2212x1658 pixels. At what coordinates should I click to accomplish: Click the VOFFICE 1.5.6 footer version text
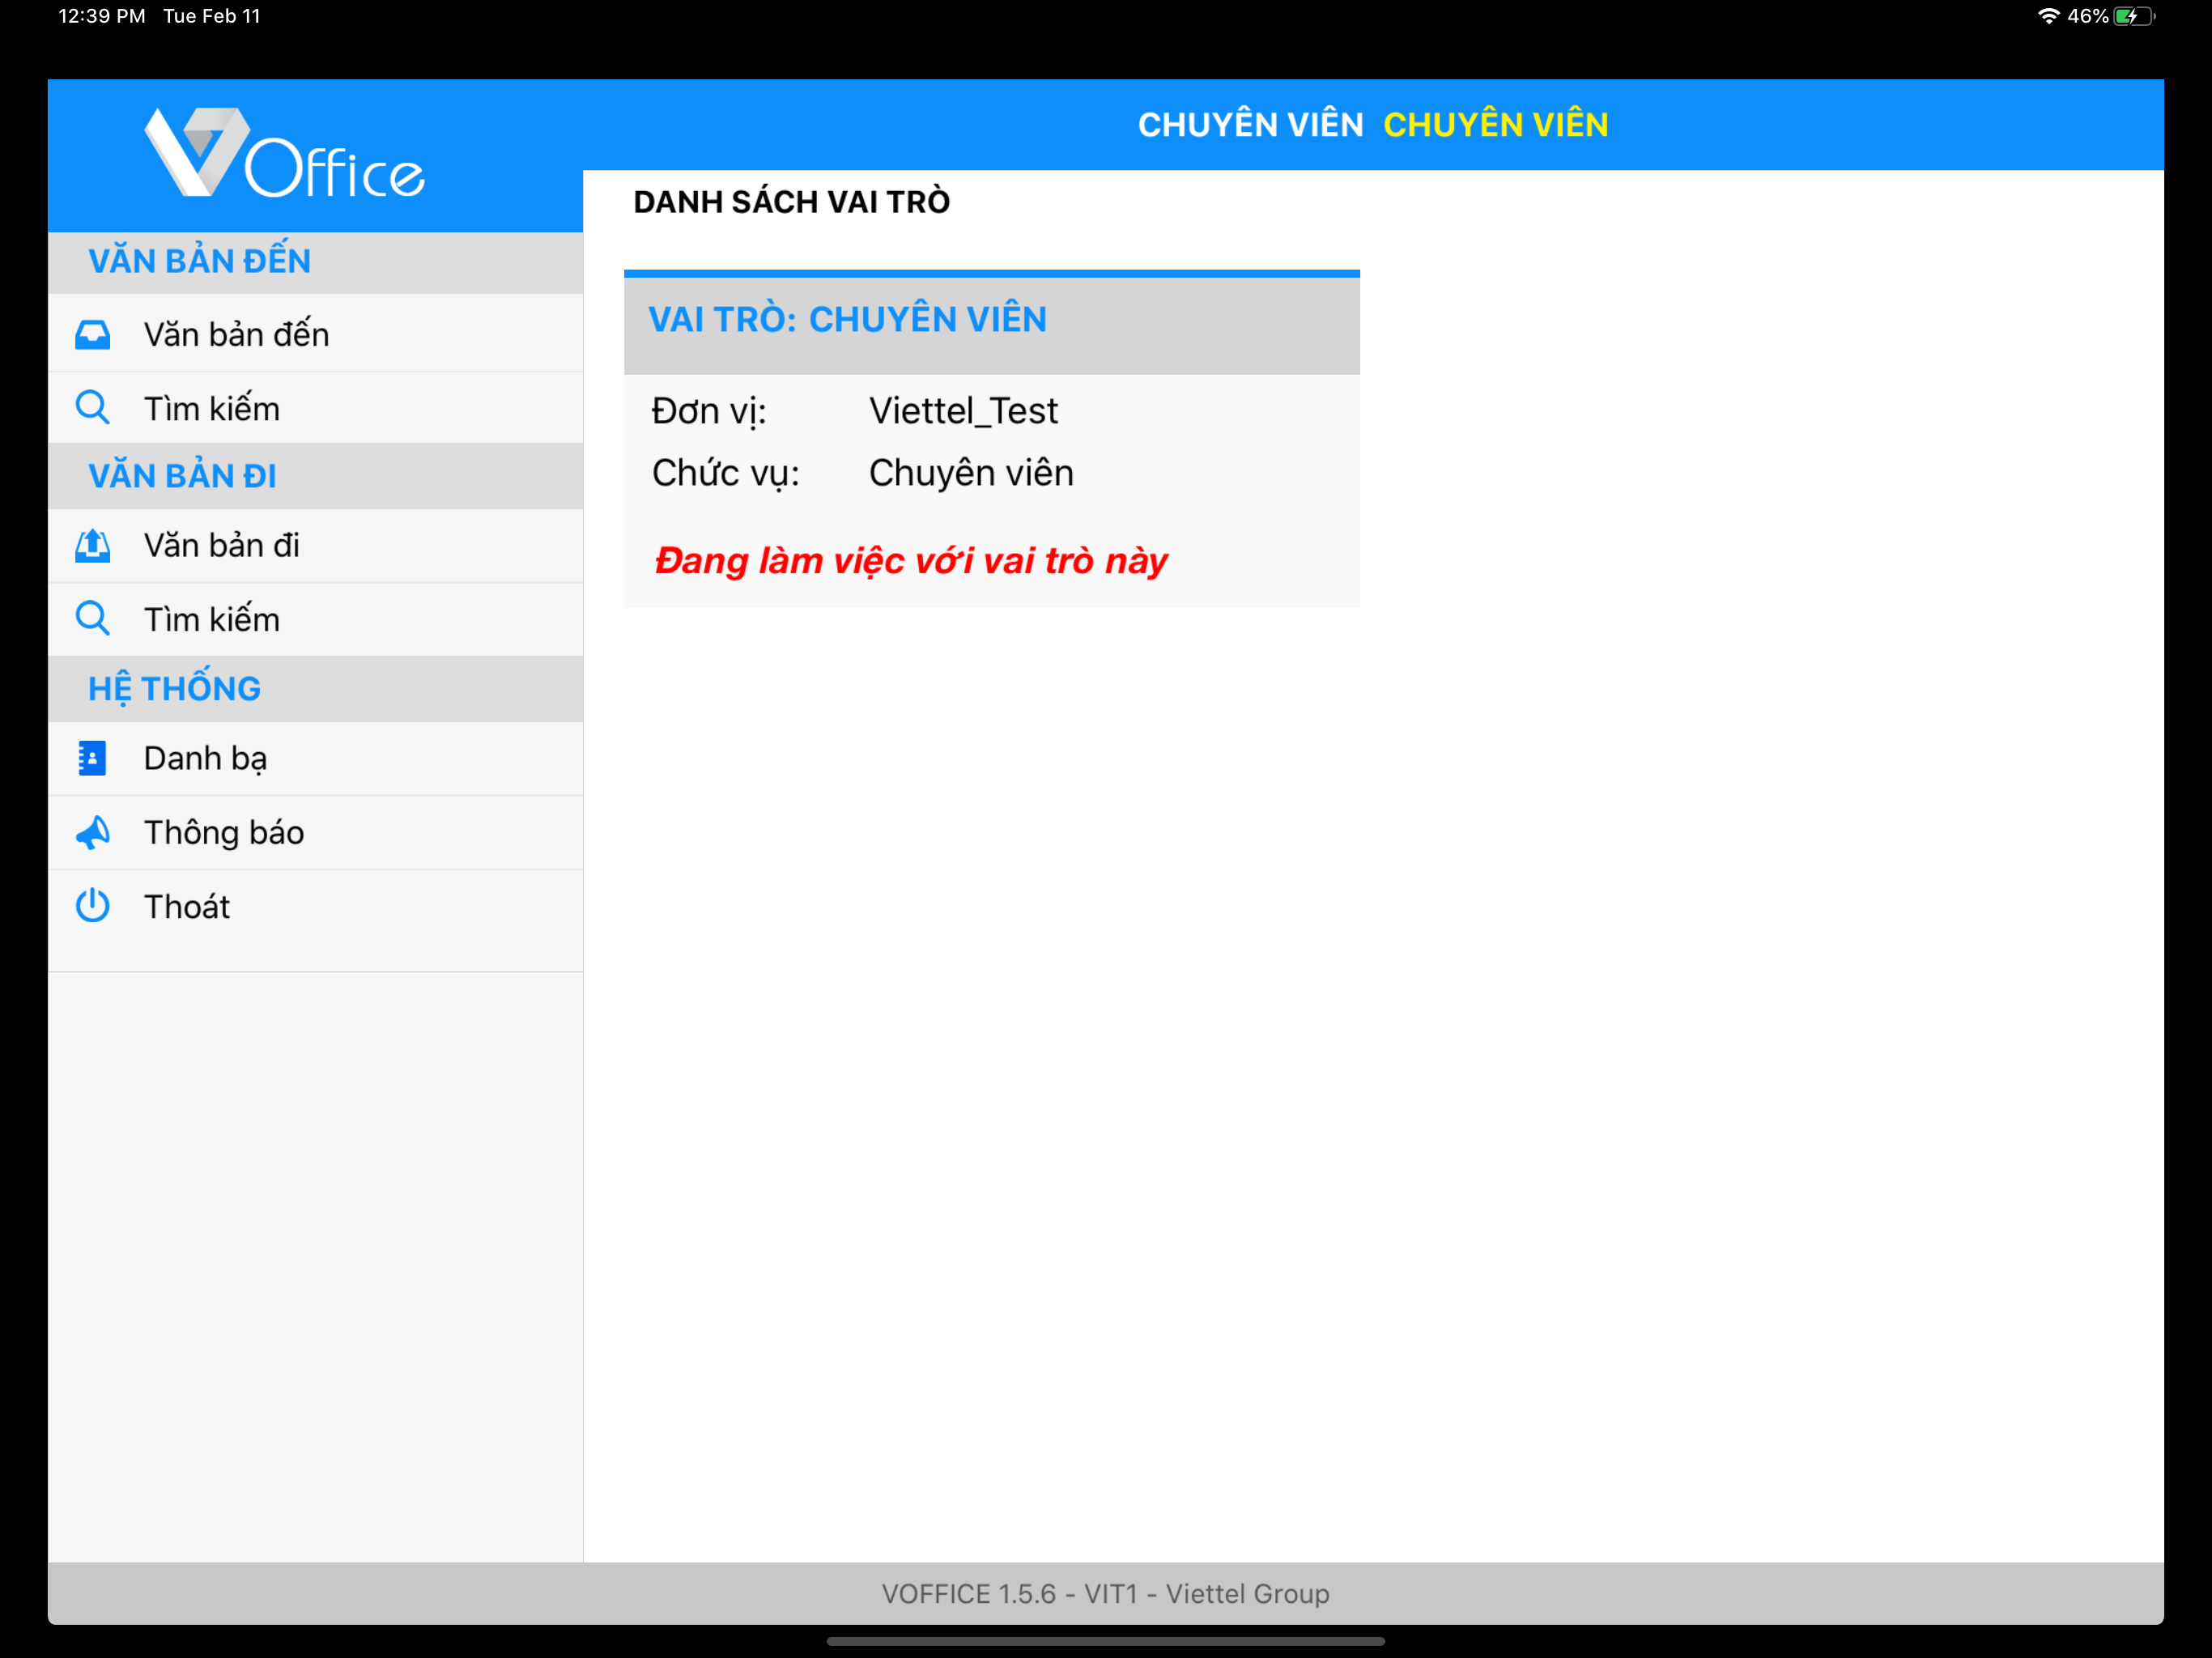1105,1593
